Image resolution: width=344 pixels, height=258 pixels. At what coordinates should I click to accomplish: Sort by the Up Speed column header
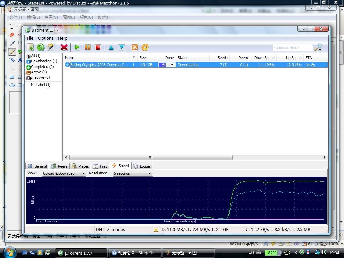tap(290, 58)
